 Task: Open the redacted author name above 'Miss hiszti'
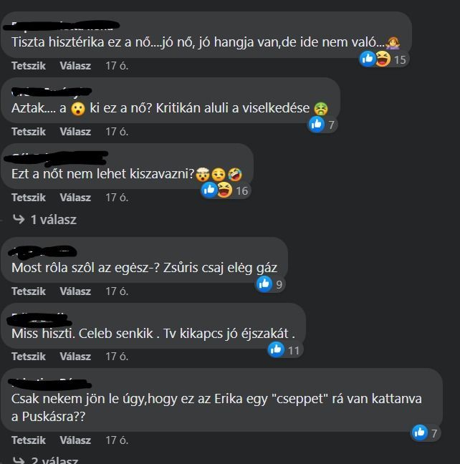(x=39, y=319)
